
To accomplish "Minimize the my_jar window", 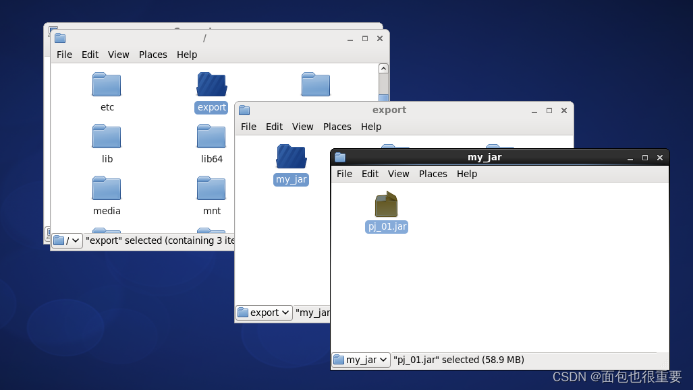I will pos(630,158).
